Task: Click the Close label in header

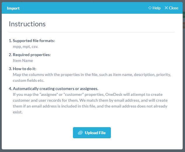Action: coord(174,8)
